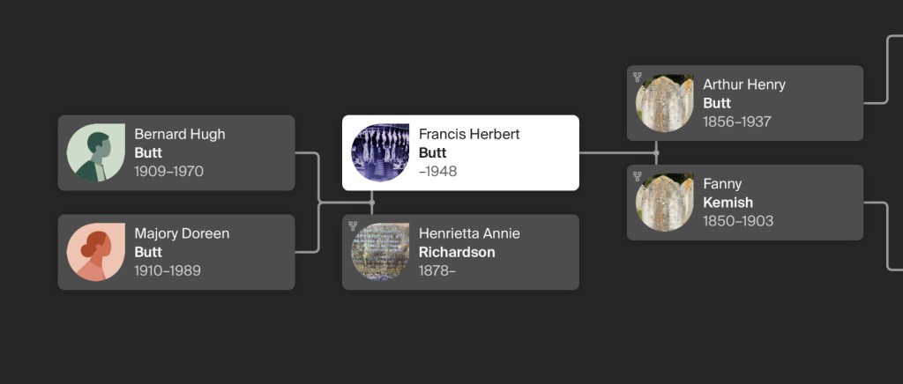Click Majory Doreen Butt's female silhouette avatar
This screenshot has height=384, width=903.
click(95, 252)
